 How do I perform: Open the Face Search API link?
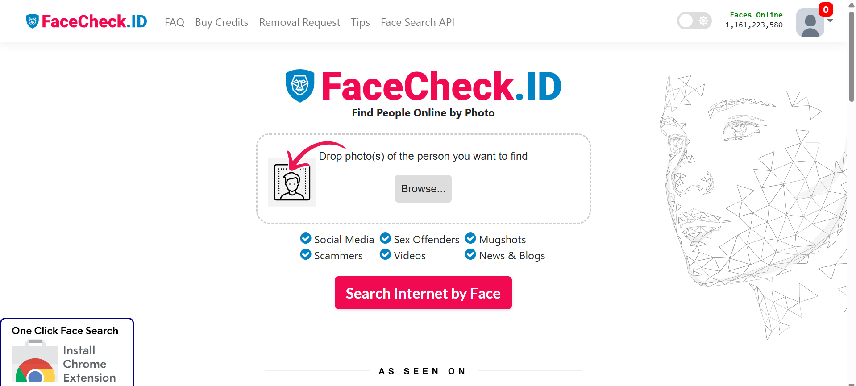coord(417,22)
